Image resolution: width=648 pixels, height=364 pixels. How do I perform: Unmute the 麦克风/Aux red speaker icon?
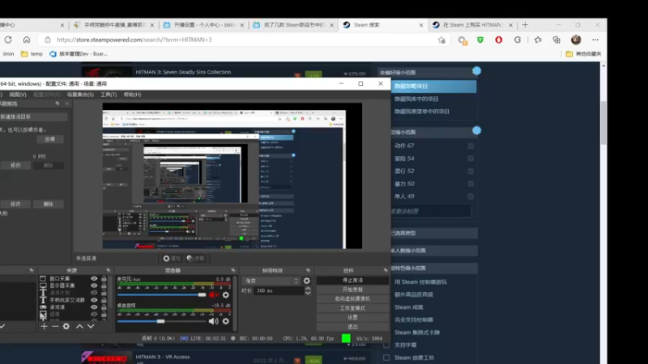(x=213, y=294)
